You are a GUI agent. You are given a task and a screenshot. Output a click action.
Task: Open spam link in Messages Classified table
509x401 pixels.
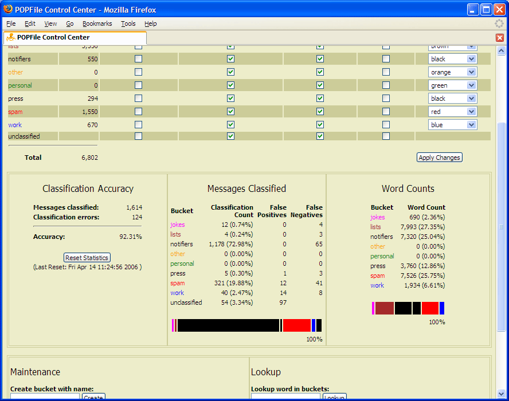tap(177, 283)
